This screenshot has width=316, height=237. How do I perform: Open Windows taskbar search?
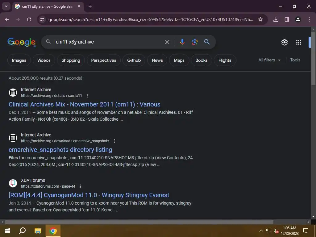[x=22, y=231]
